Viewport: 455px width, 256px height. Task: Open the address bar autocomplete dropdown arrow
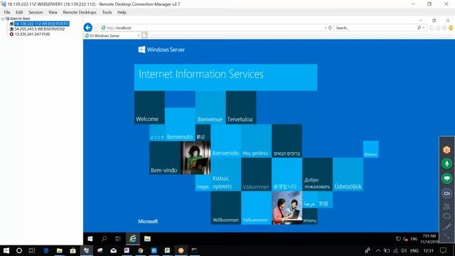pos(326,28)
